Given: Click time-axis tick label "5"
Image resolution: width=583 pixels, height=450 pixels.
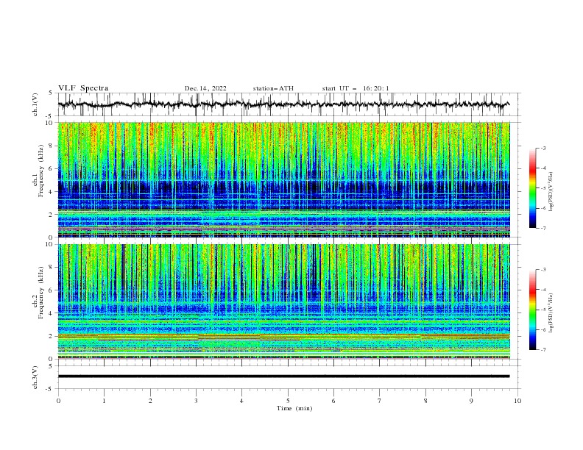Looking at the screenshot, I should [288, 401].
